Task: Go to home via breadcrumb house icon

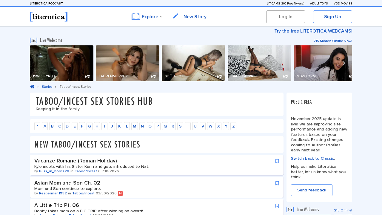Action: click(32, 87)
